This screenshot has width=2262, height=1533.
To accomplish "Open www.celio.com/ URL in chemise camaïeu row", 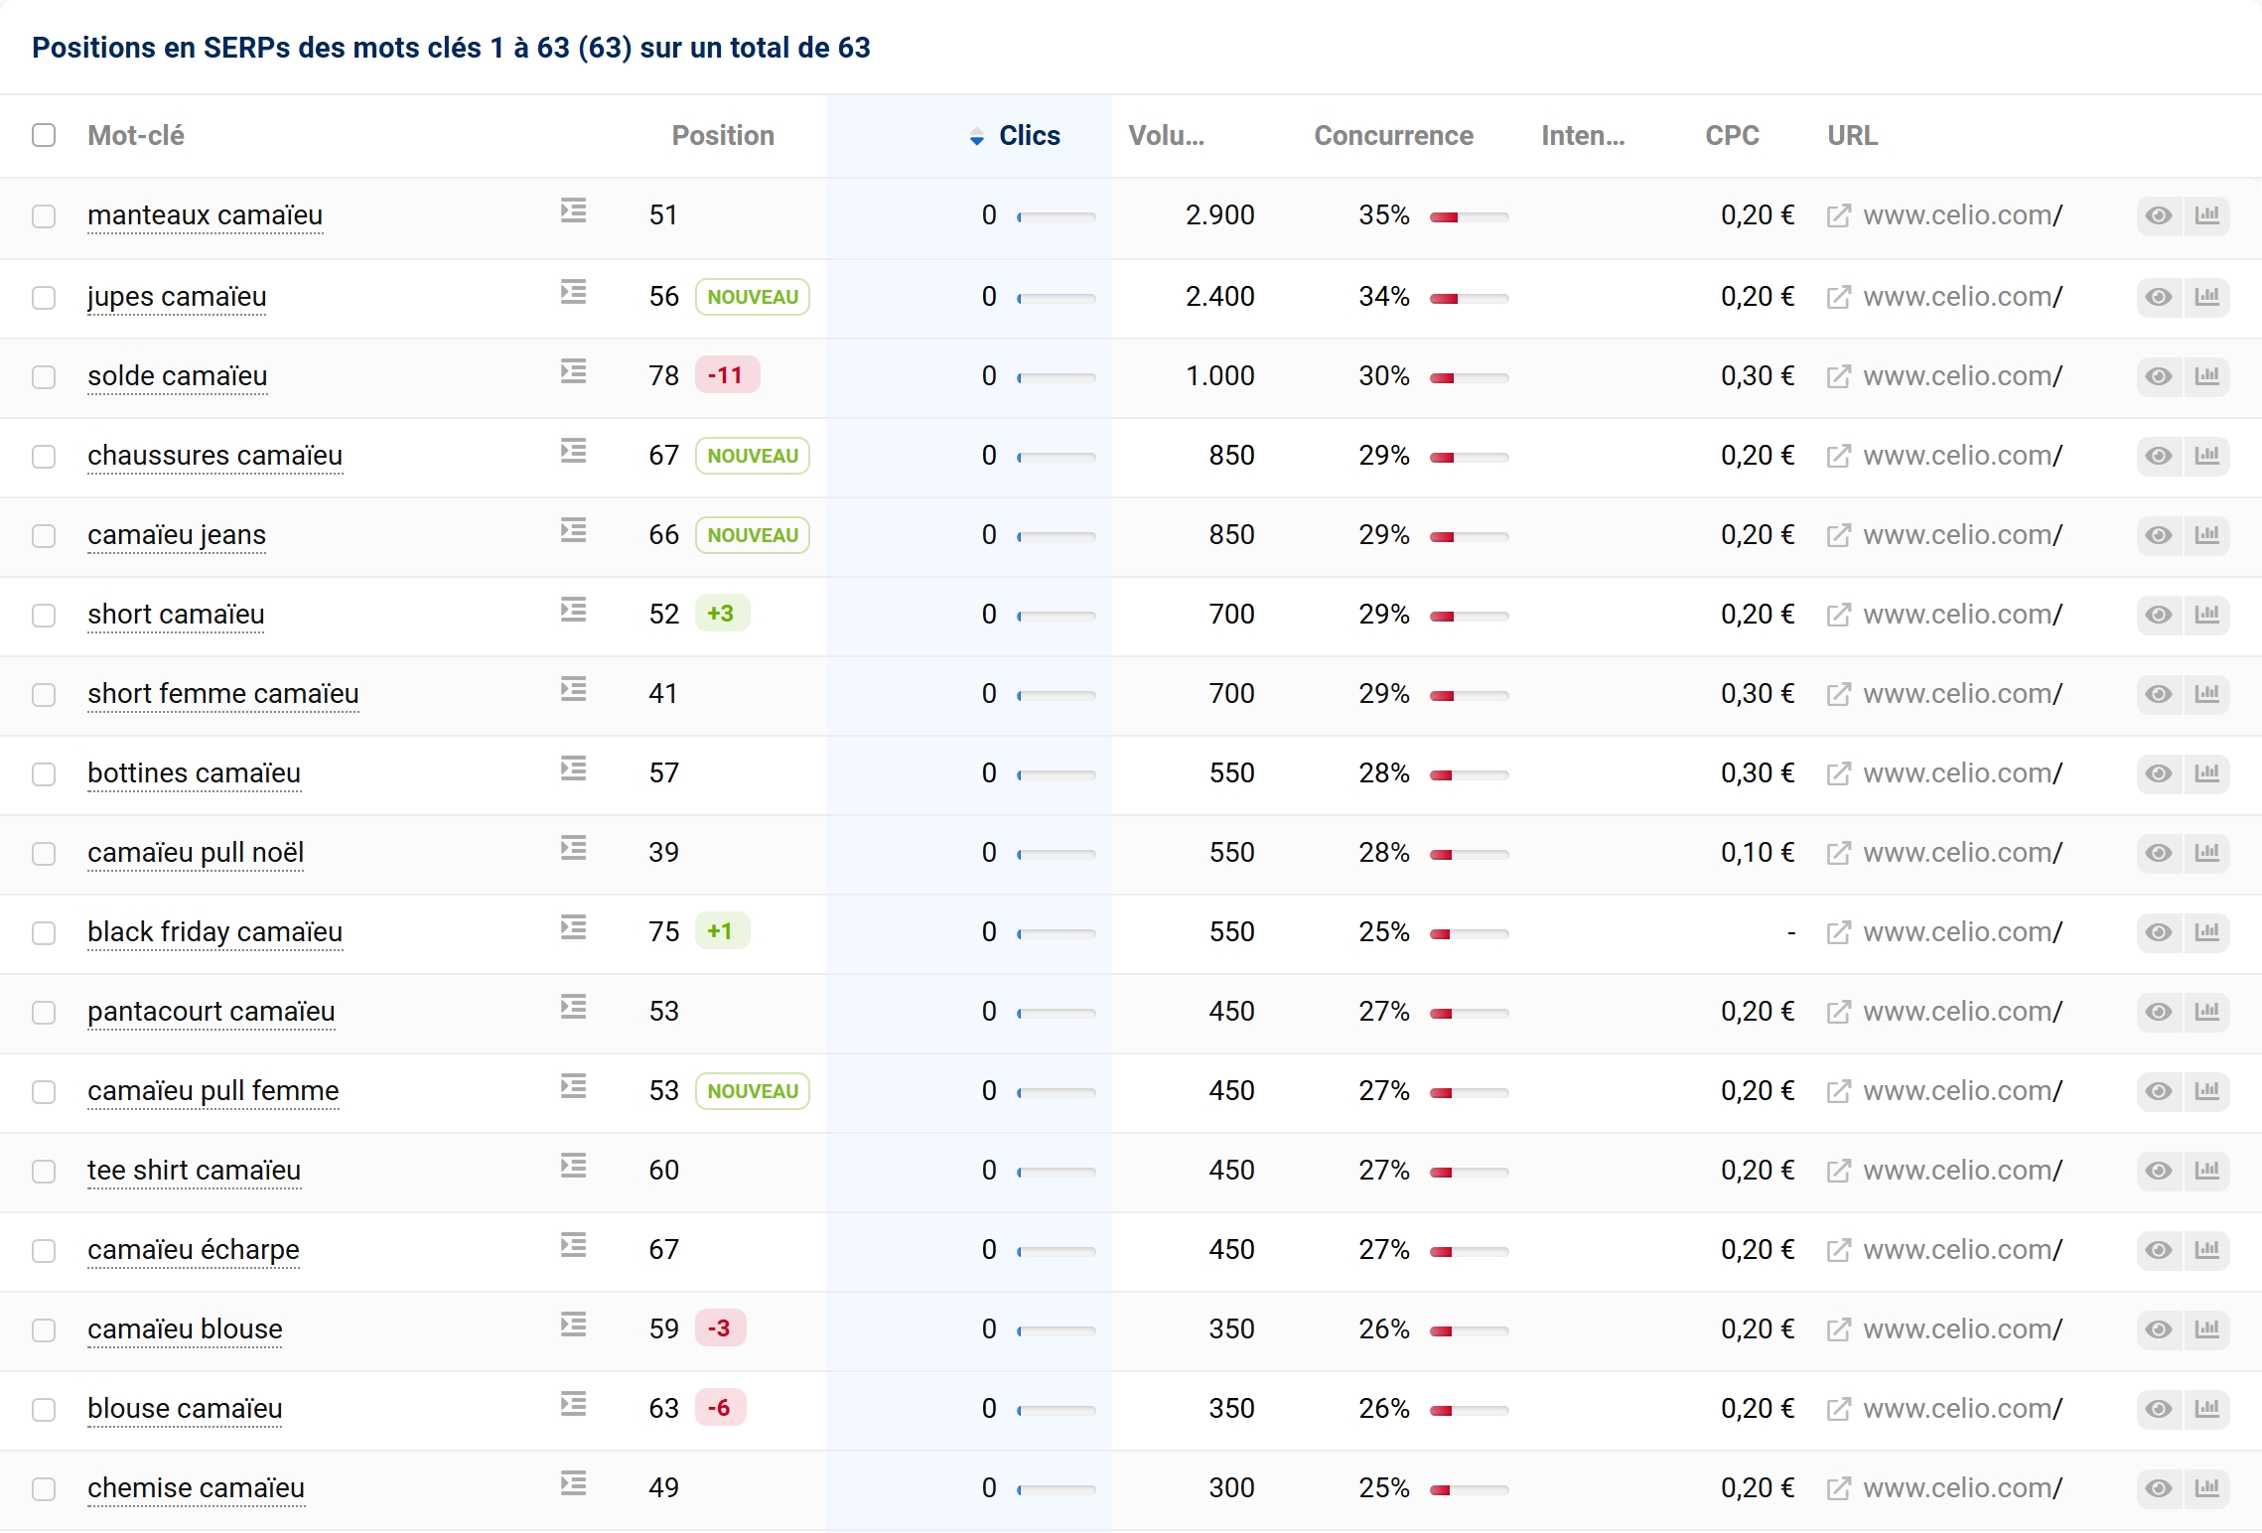I will coord(1963,1488).
